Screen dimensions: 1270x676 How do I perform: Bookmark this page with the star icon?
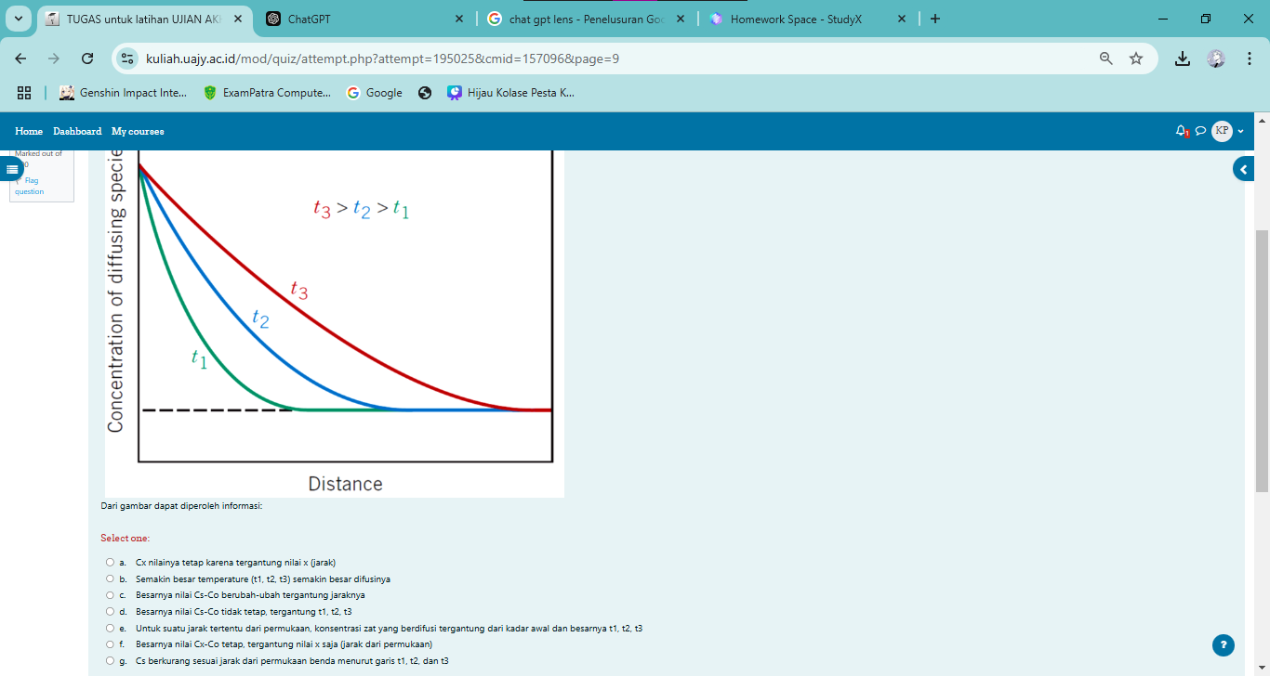click(1136, 58)
